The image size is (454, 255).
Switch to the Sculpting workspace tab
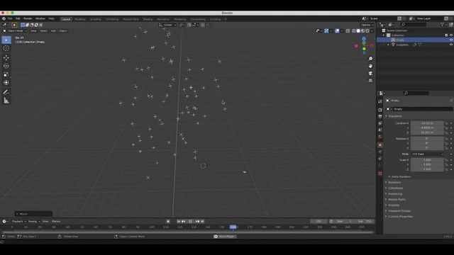coord(96,19)
